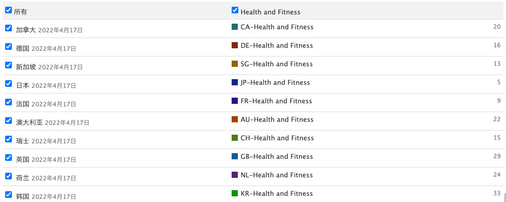This screenshot has width=506, height=202.
Task: Toggle the 法国 checkbox
Action: (9, 102)
